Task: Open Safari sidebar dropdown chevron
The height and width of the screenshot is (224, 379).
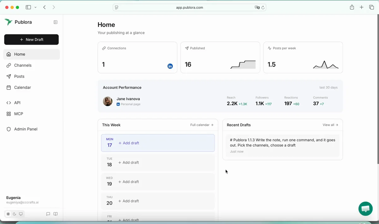Action: (x=35, y=7)
